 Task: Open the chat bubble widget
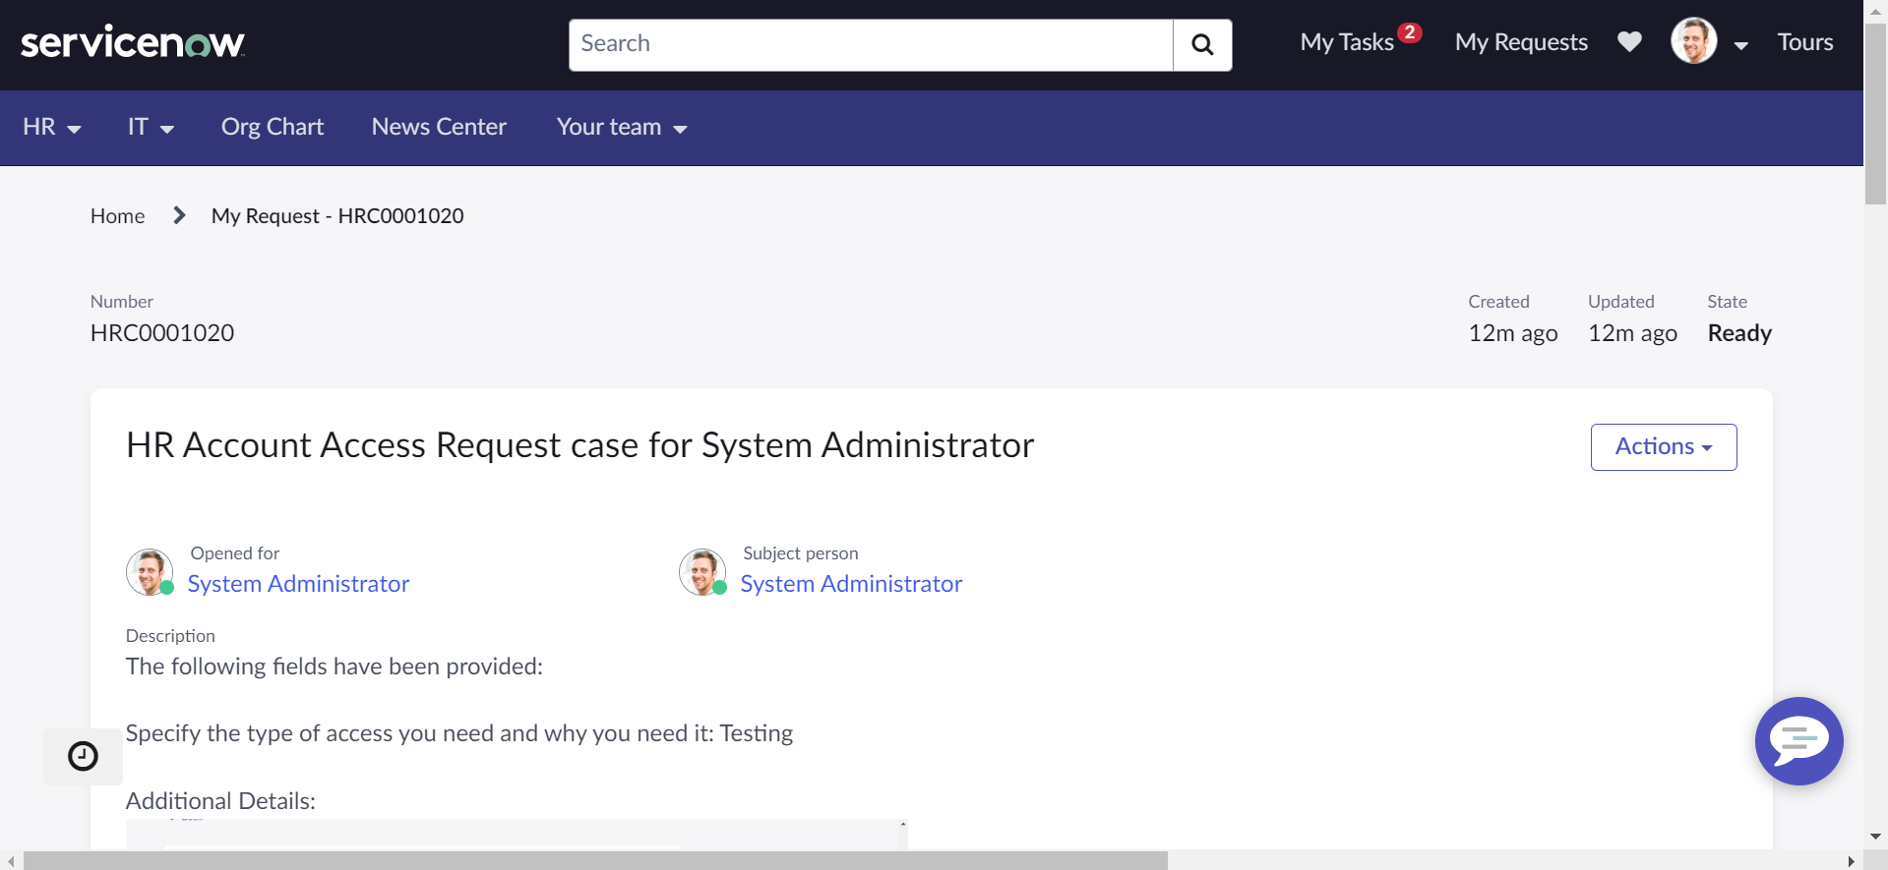click(1798, 740)
